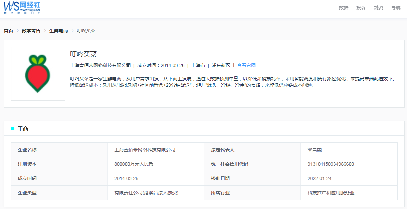Click the 科技推广和应用服务业 industry cell
This screenshot has height=209, width=407.
pos(331,193)
